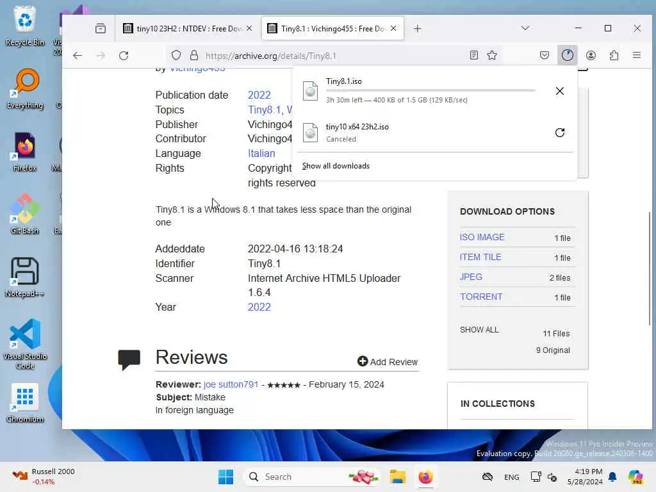Download the TORRENT file

point(481,297)
